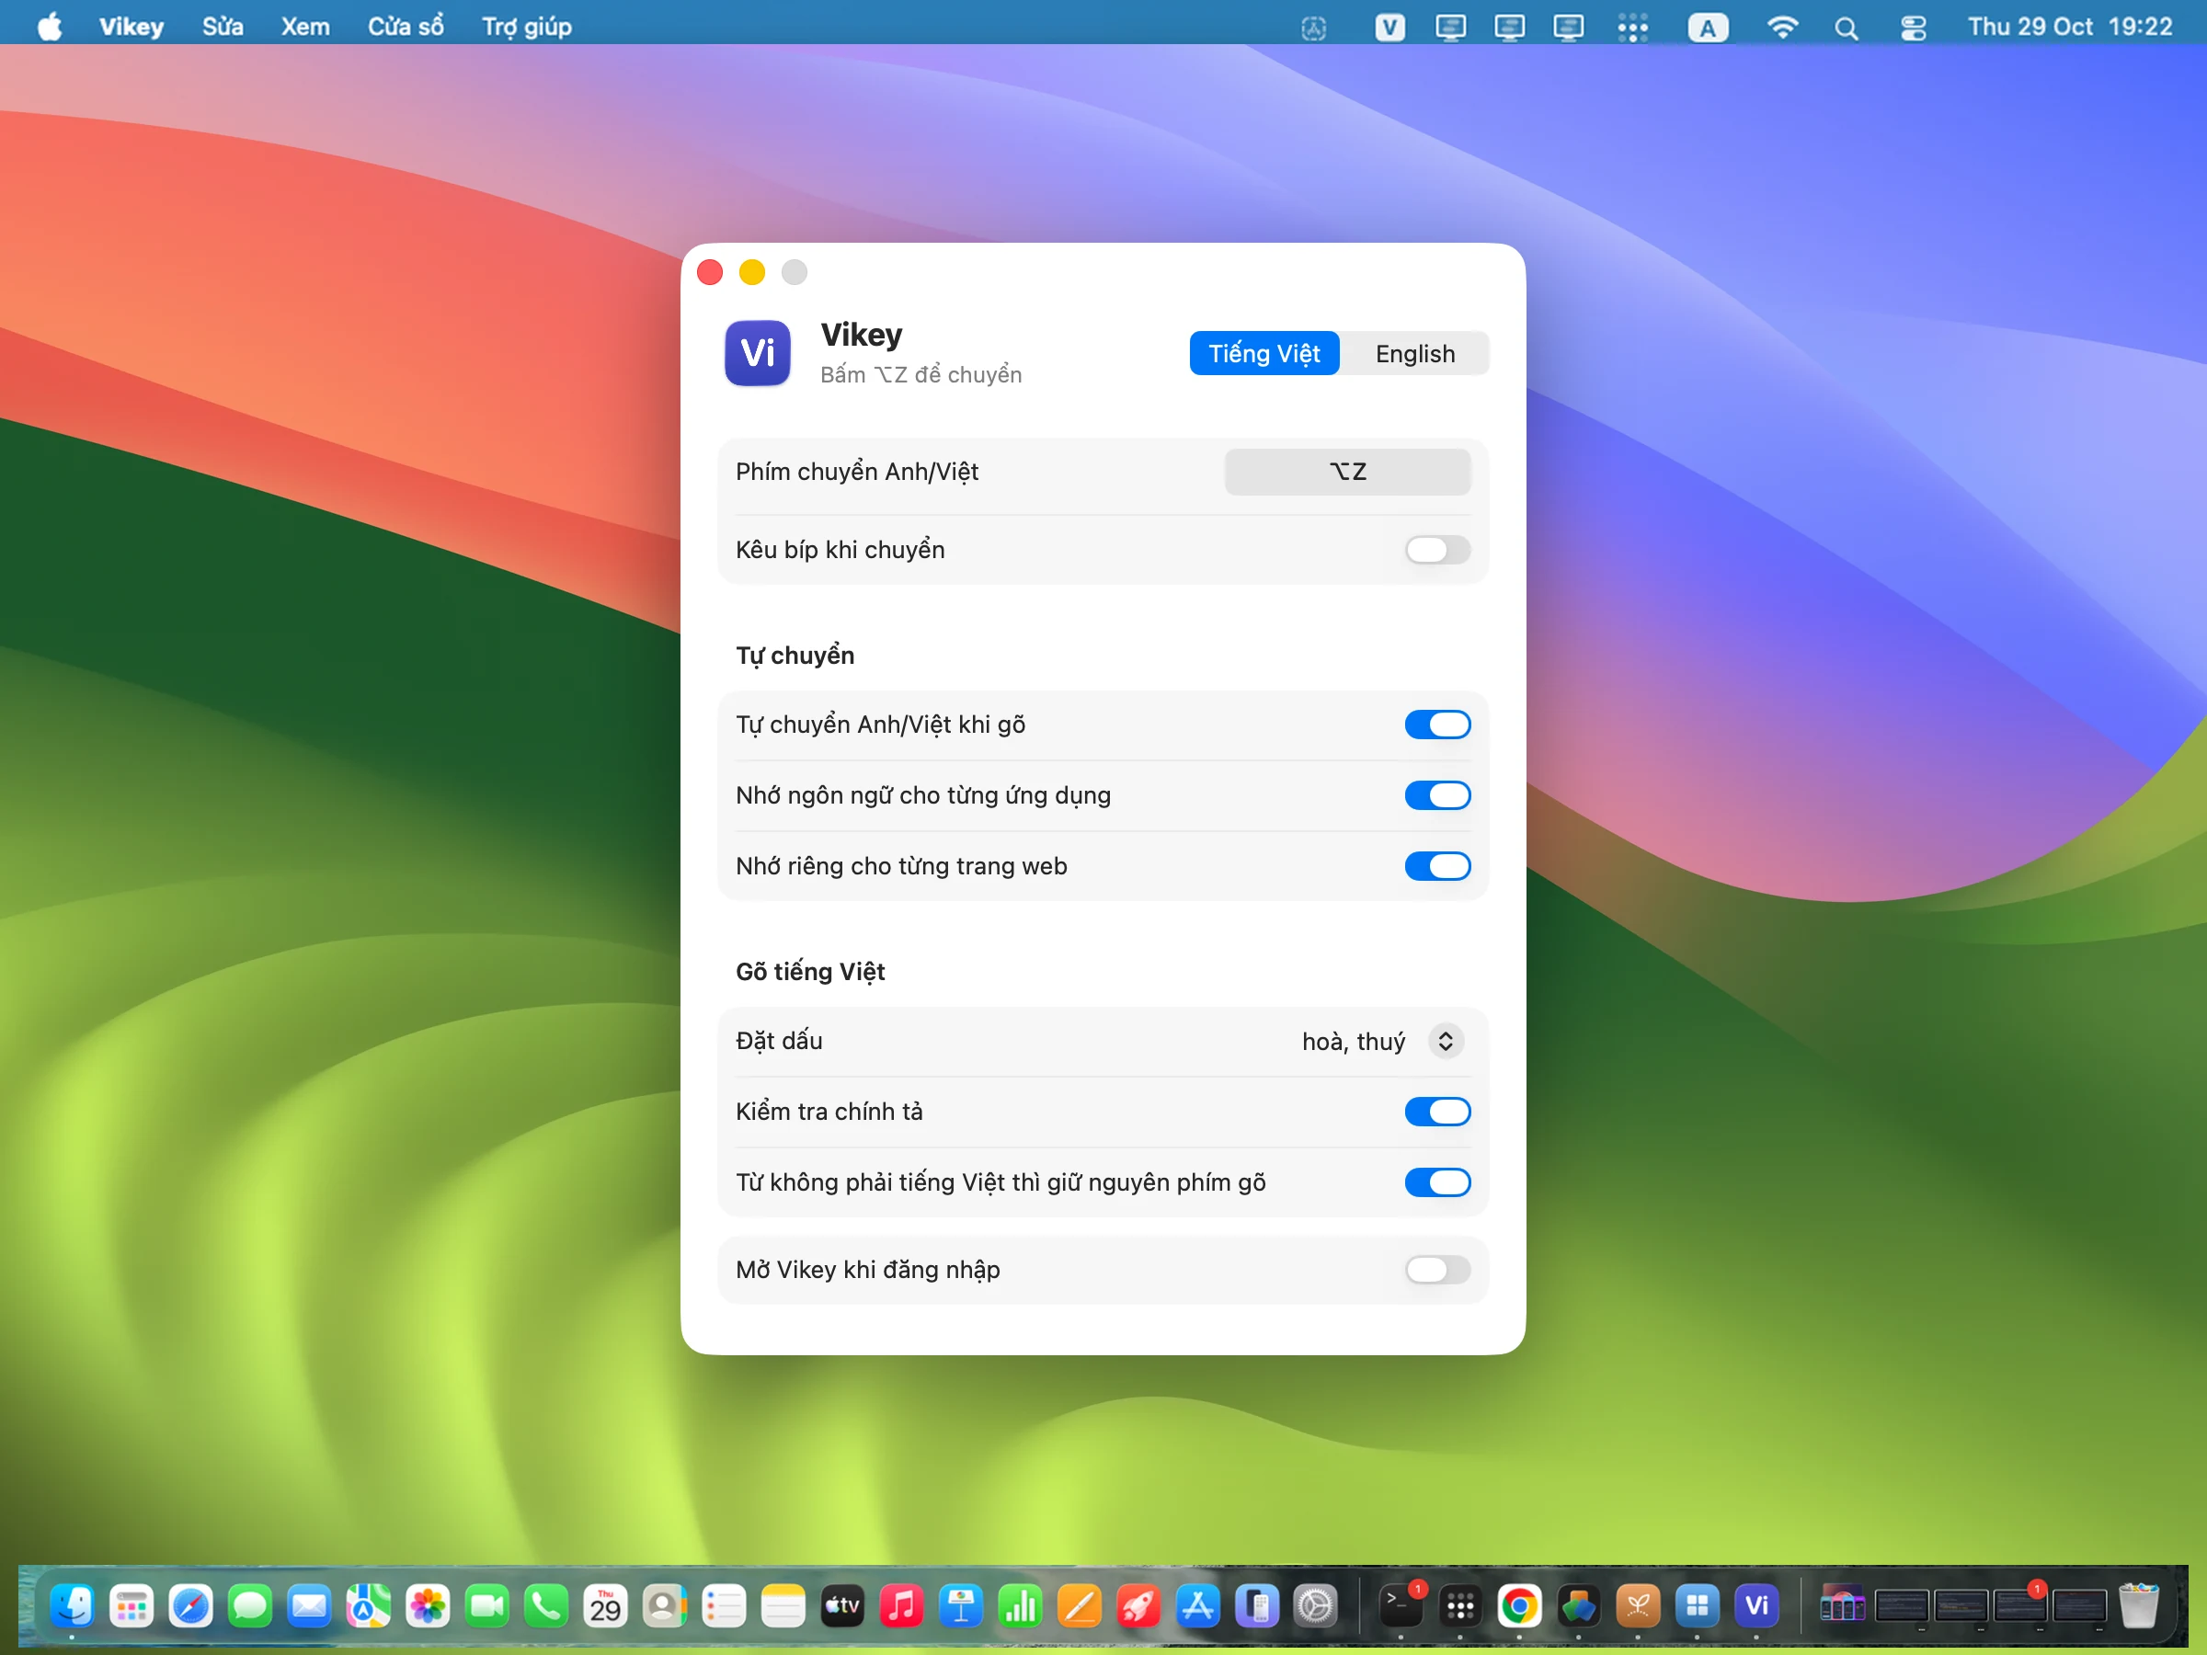Image resolution: width=2207 pixels, height=1655 pixels.
Task: Launch Google Chrome from the Dock
Action: 1518,1606
